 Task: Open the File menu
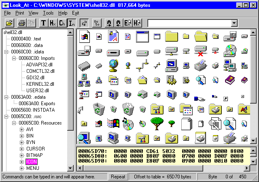7,13
